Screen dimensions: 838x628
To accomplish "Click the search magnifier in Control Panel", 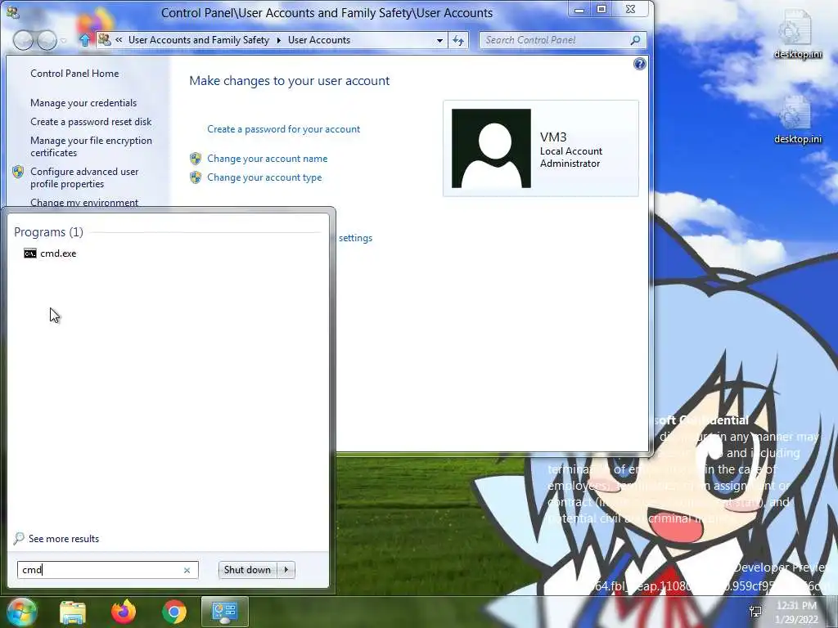I will [635, 40].
